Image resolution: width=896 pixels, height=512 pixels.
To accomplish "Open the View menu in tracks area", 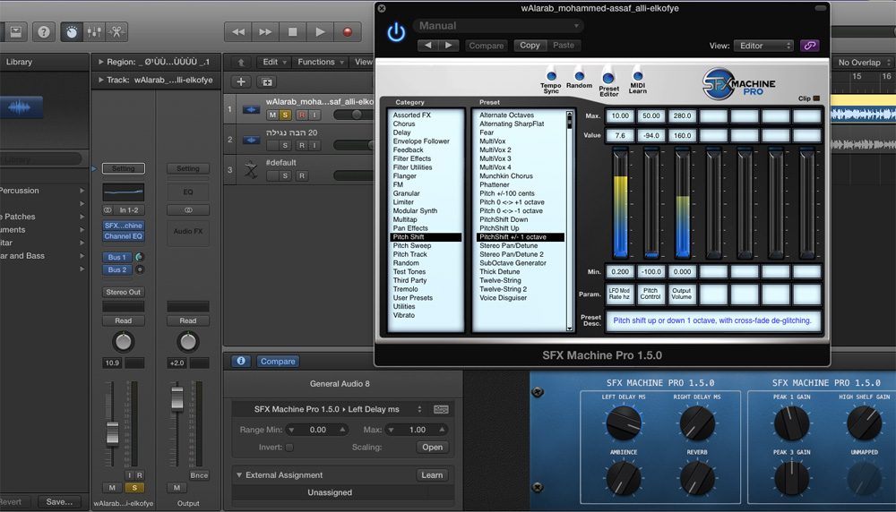I will click(363, 63).
